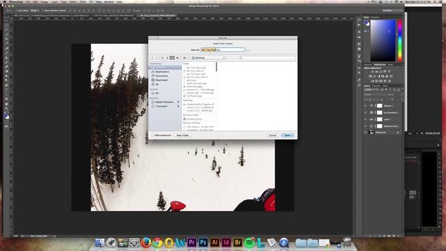Image resolution: width=446 pixels, height=251 pixels.
Task: Click the New Folder button
Action: coord(183,135)
